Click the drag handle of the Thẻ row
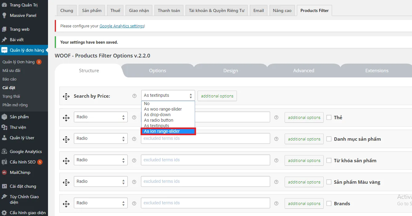The height and width of the screenshot is (216, 412). [x=66, y=117]
